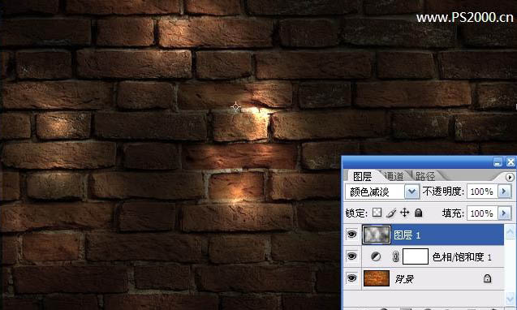
Task: Click the 填充 100% value field
Action: [x=482, y=213]
